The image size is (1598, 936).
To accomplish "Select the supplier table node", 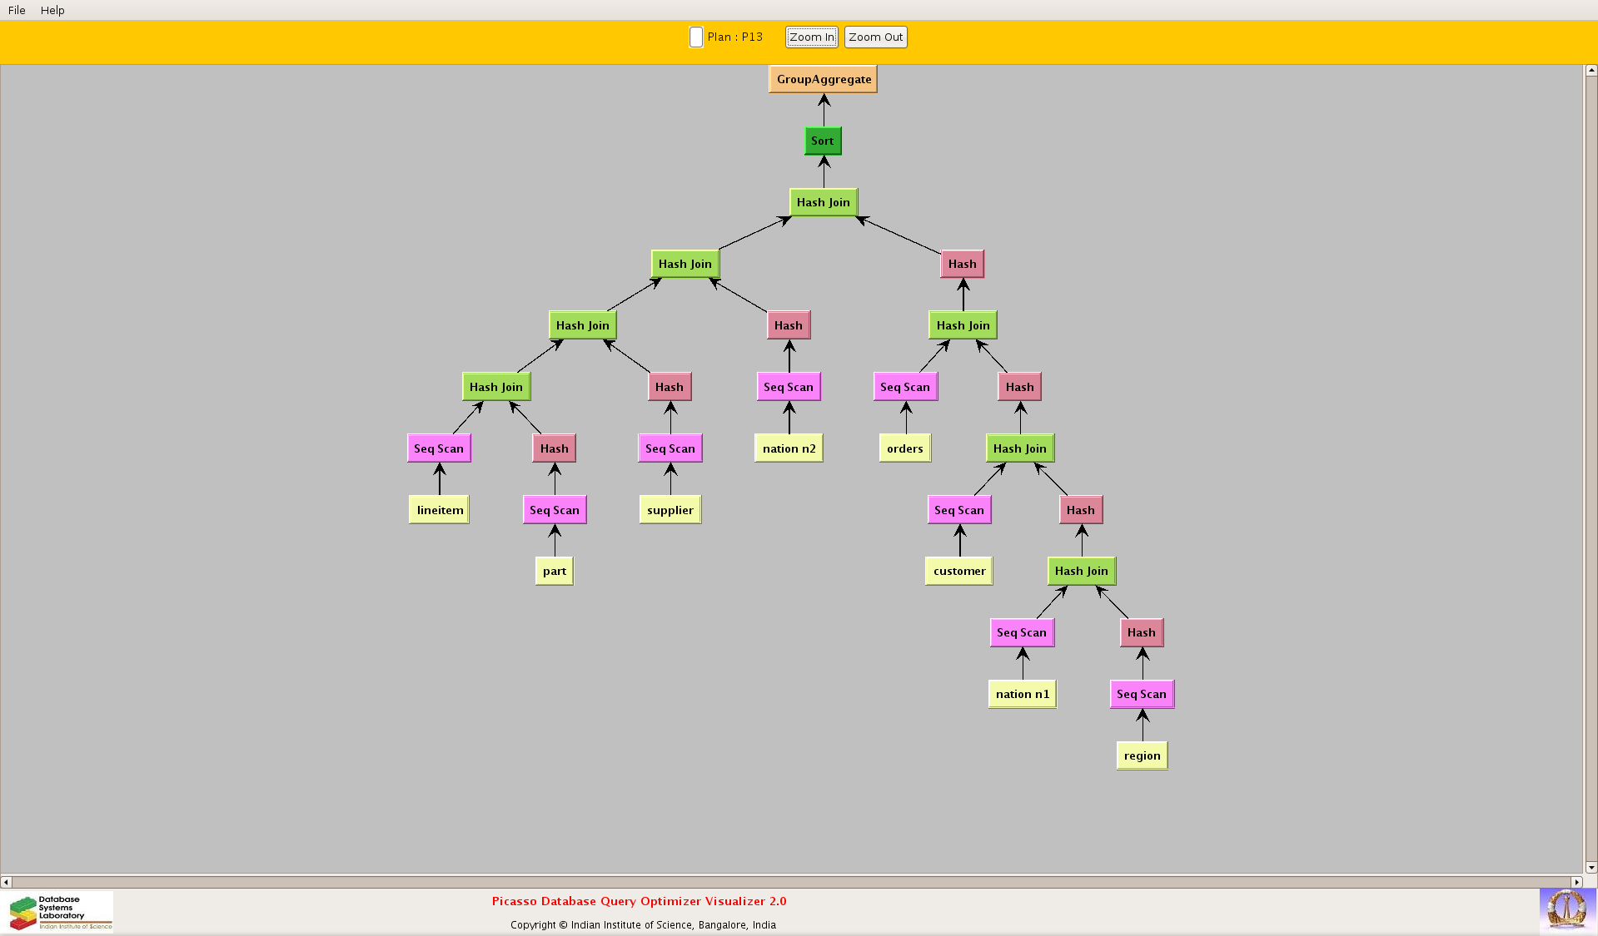I will [x=670, y=510].
